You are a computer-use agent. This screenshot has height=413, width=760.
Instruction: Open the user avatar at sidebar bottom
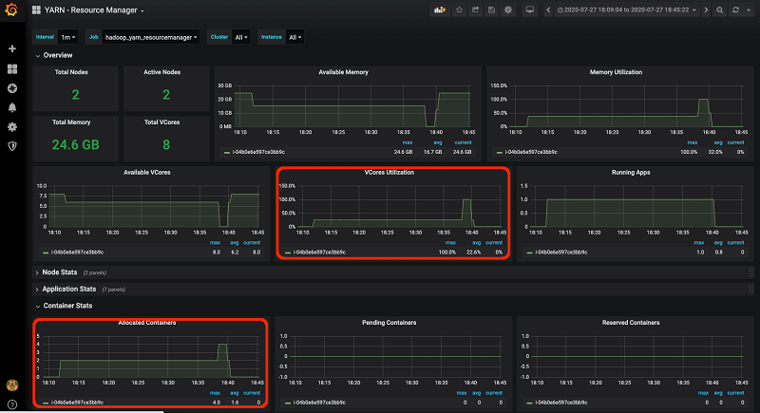pos(12,385)
